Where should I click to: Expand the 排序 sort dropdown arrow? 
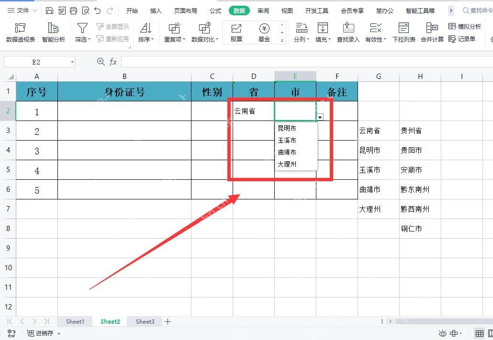click(152, 40)
